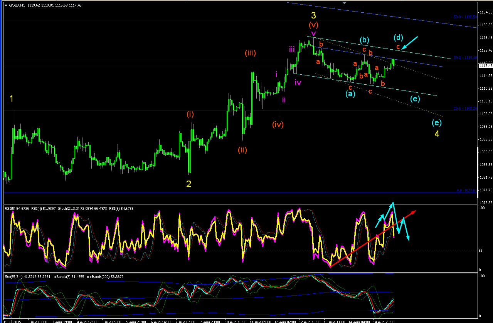
Task: Select the cyan (a) correction label
Action: coord(350,94)
